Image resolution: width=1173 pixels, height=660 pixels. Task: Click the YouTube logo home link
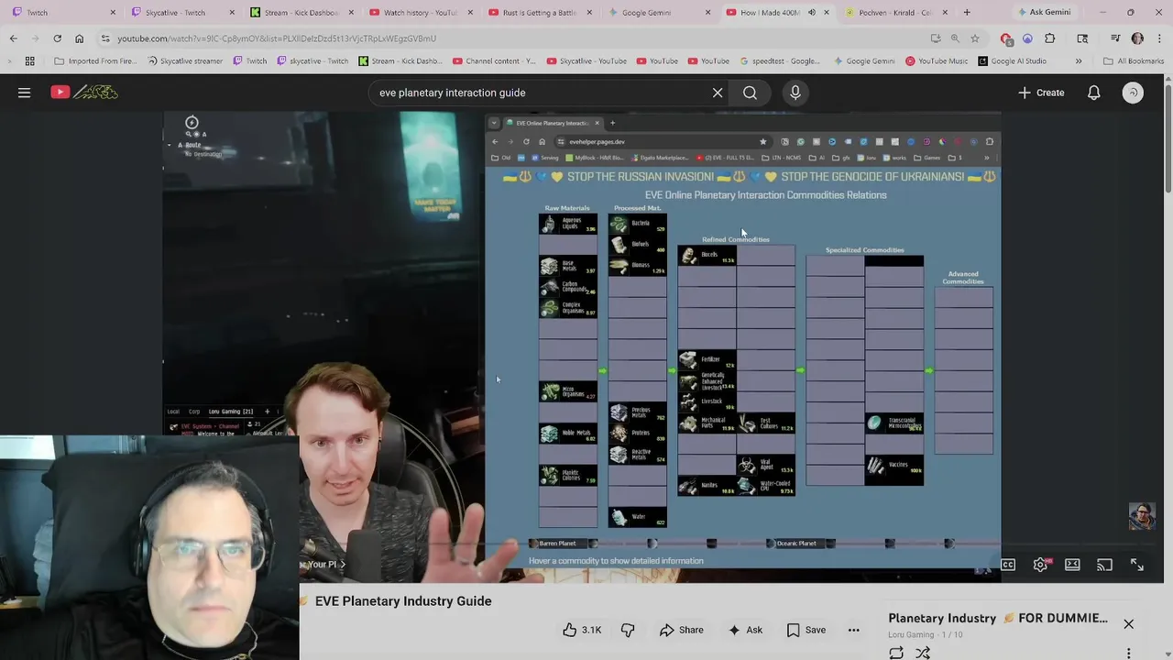[83, 93]
